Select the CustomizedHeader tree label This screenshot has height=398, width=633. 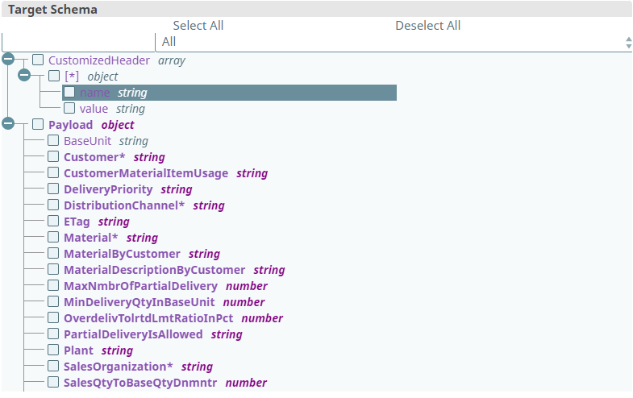[99, 60]
